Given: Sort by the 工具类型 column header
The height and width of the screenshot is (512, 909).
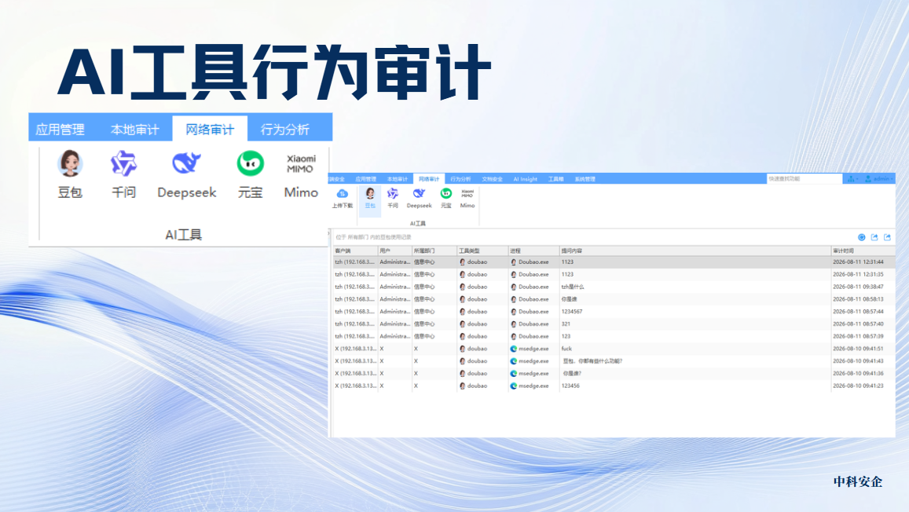Looking at the screenshot, I should (x=482, y=251).
